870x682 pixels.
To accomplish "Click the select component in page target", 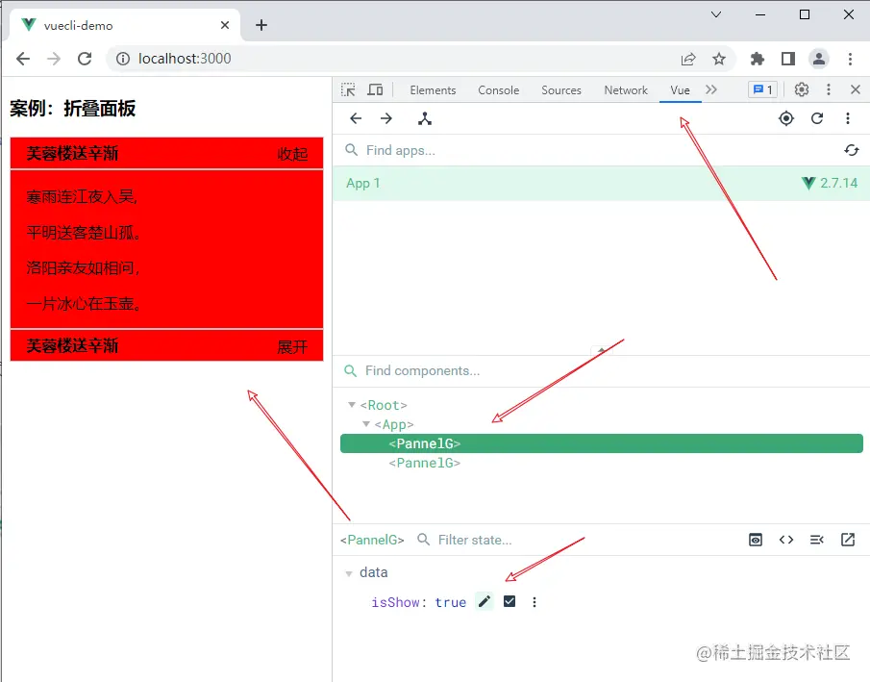I will [786, 118].
